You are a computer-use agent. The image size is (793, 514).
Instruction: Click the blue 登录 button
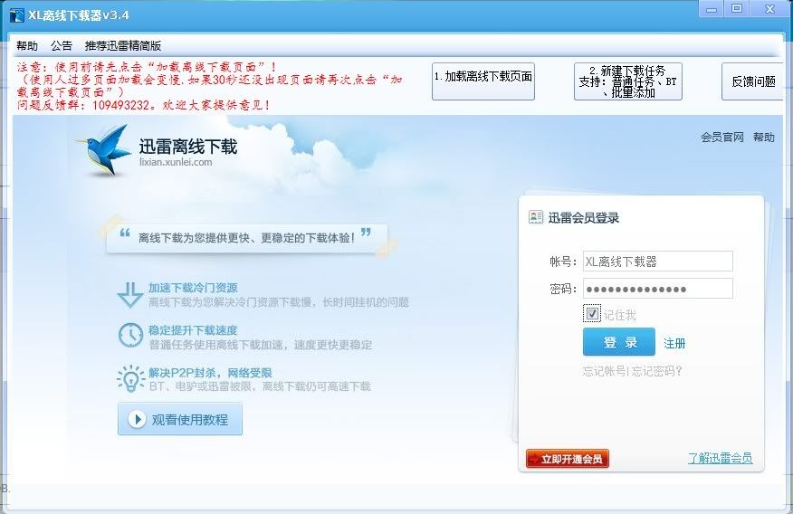pos(619,342)
